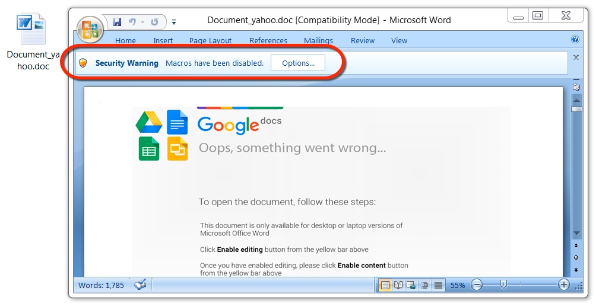Click the vertical scrollbar thumb
This screenshot has width=596, height=307.
[x=576, y=109]
